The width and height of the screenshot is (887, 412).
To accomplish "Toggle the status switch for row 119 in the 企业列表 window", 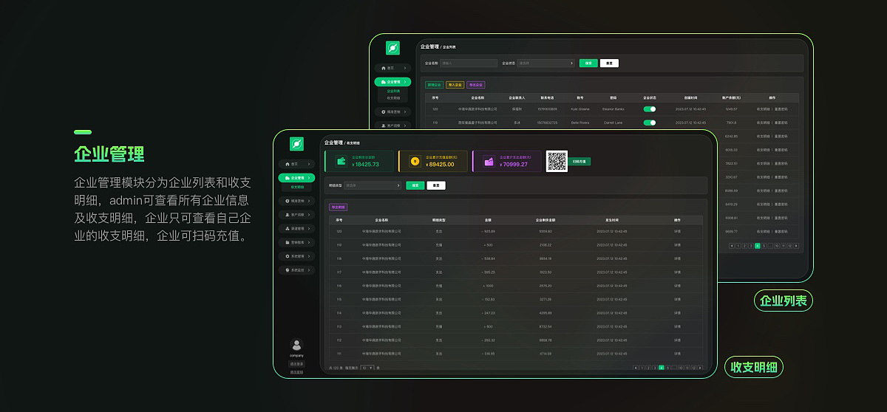I will coord(650,123).
